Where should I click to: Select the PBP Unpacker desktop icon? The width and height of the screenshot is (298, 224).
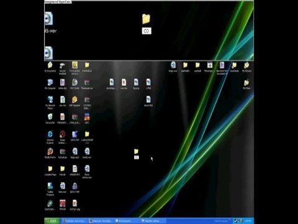[74, 101]
